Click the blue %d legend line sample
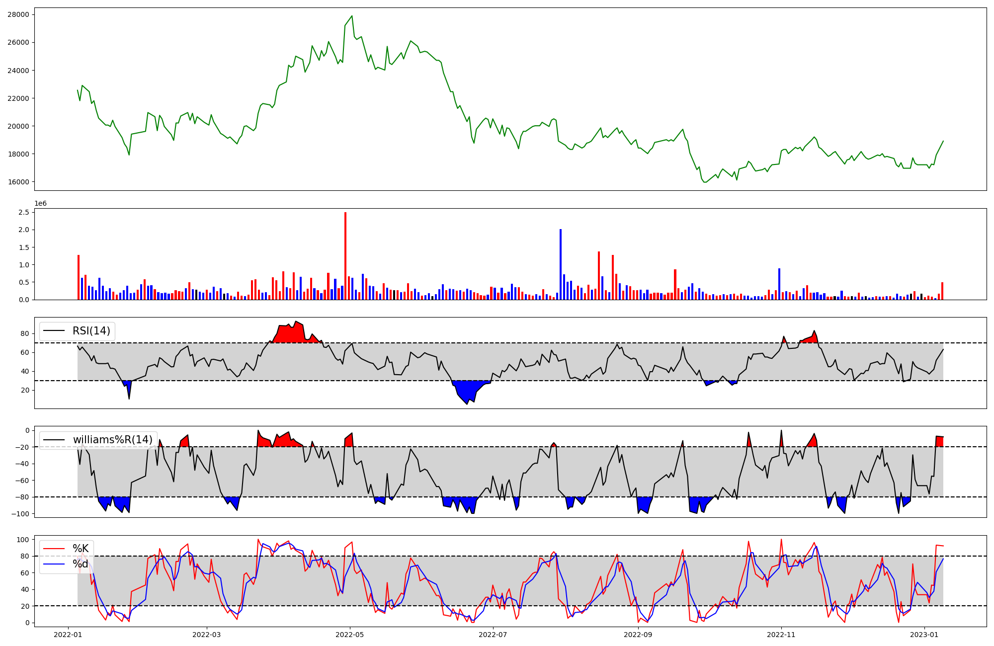994x646 pixels. point(54,564)
